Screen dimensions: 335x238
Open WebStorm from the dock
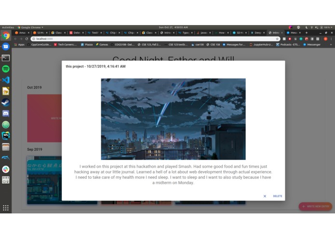coord(6,135)
